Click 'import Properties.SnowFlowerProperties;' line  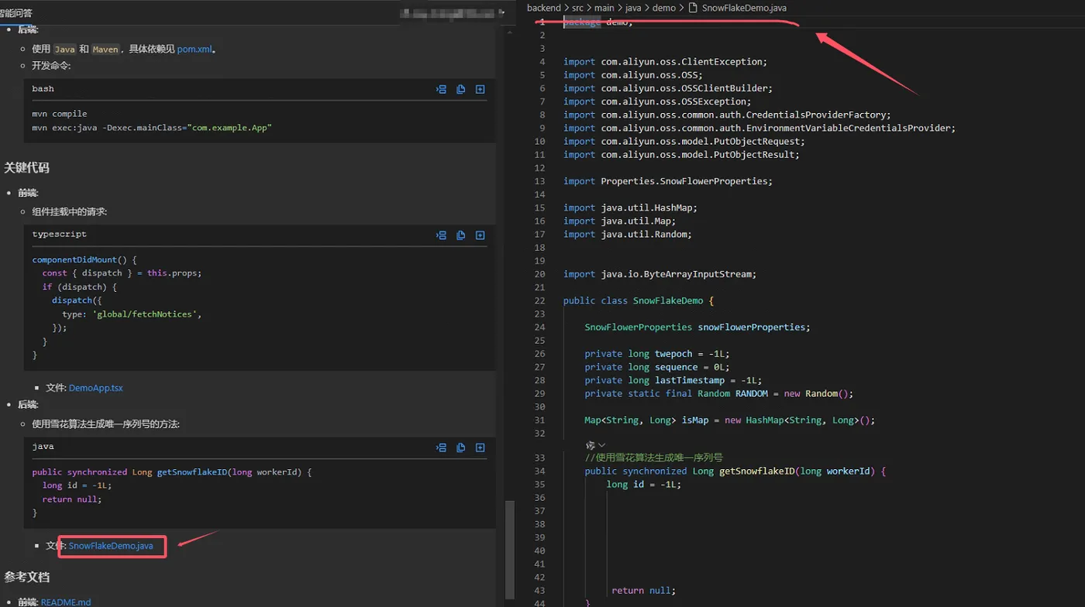coord(668,181)
